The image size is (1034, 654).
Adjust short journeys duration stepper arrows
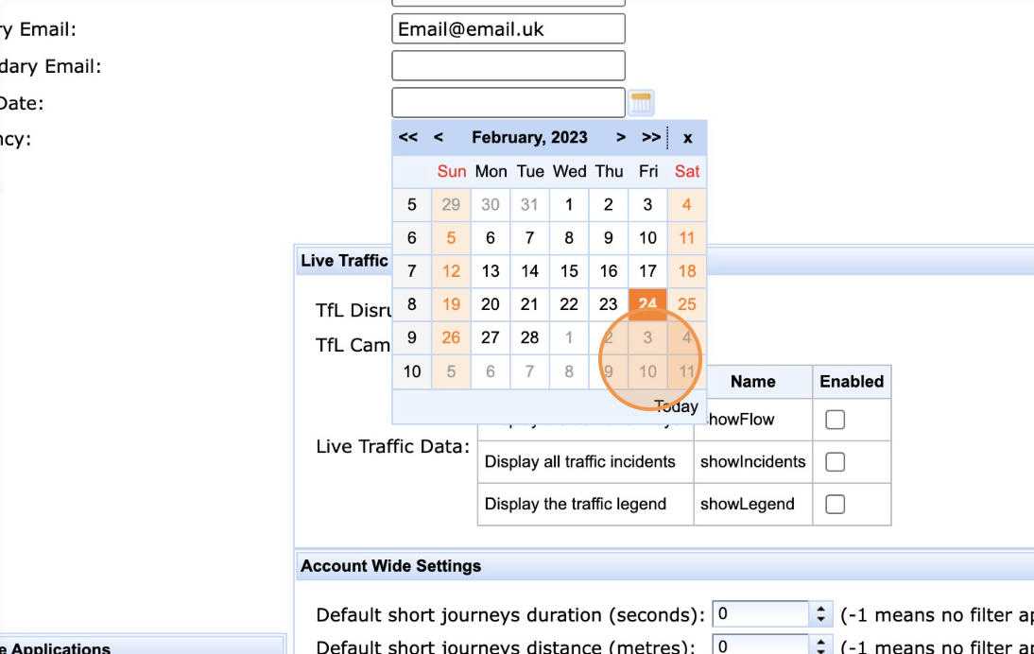click(x=821, y=614)
